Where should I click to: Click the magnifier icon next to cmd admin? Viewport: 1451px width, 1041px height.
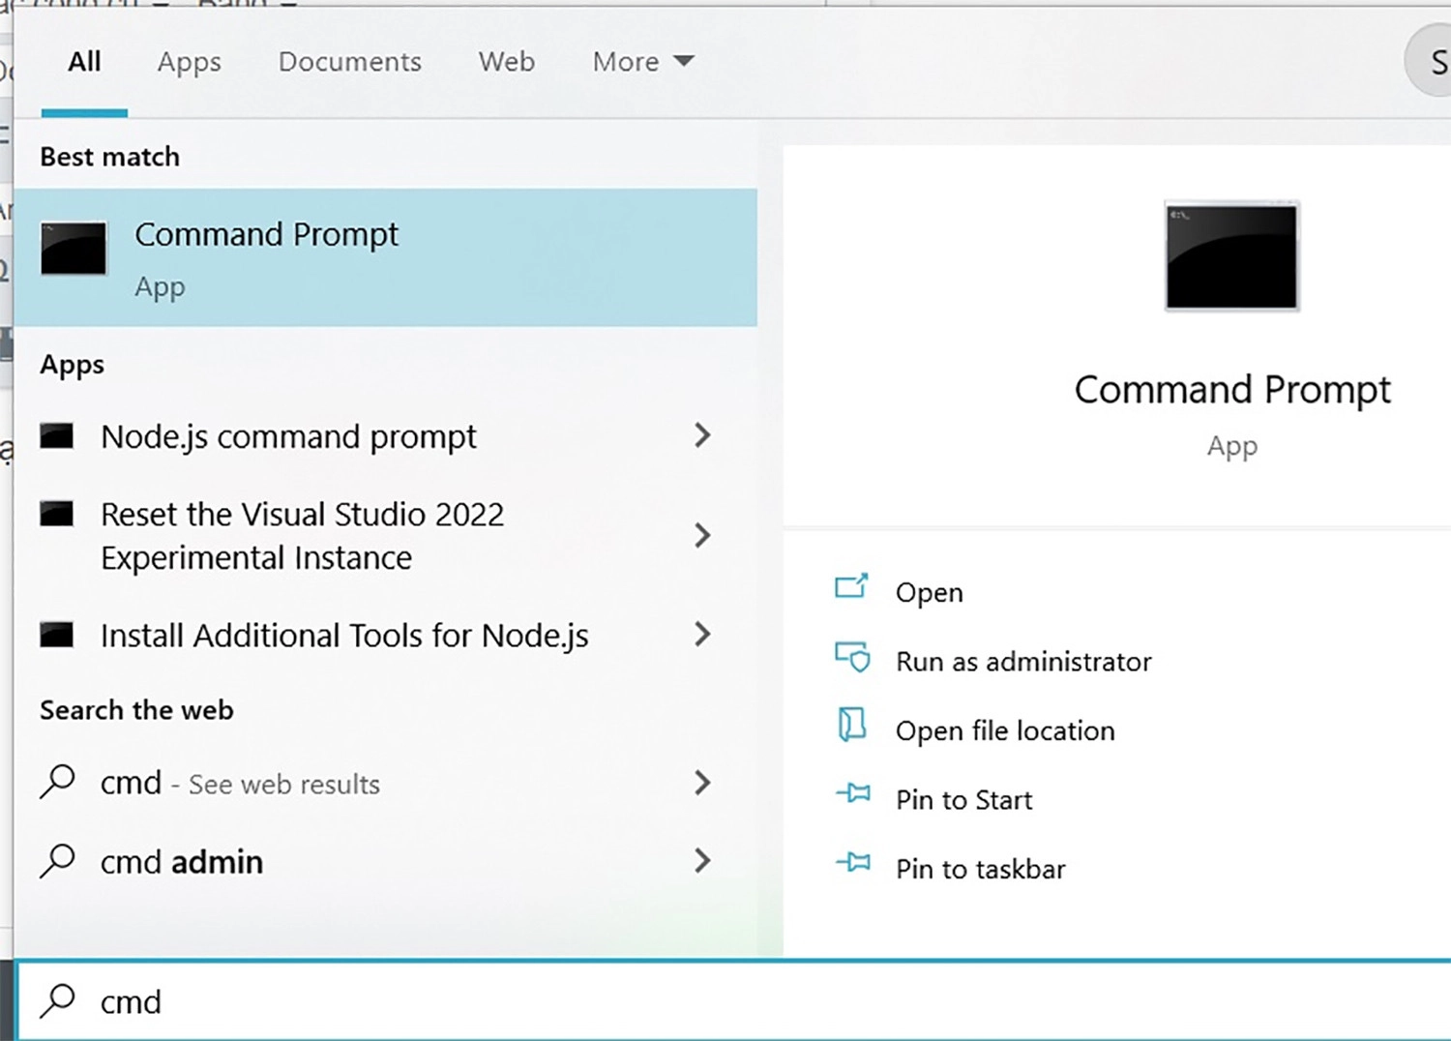click(x=57, y=860)
